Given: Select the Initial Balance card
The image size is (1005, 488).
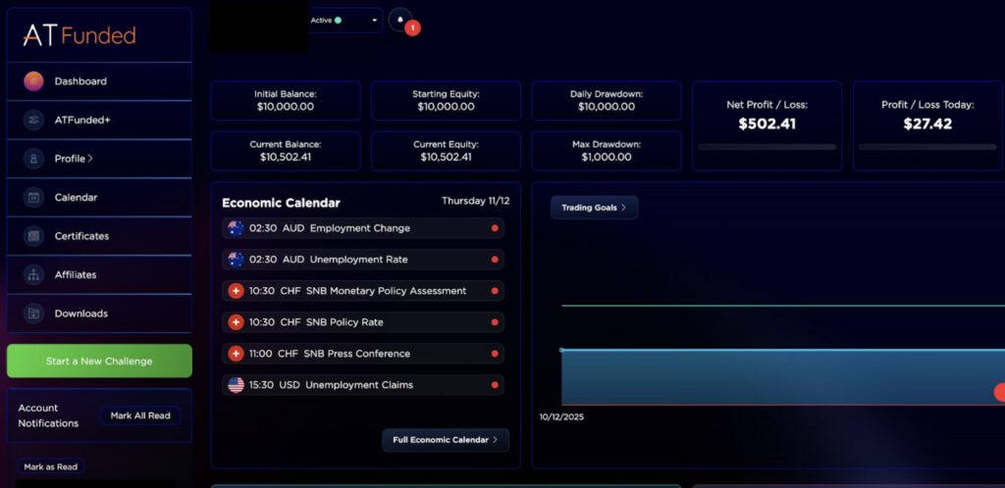Looking at the screenshot, I should pos(286,101).
